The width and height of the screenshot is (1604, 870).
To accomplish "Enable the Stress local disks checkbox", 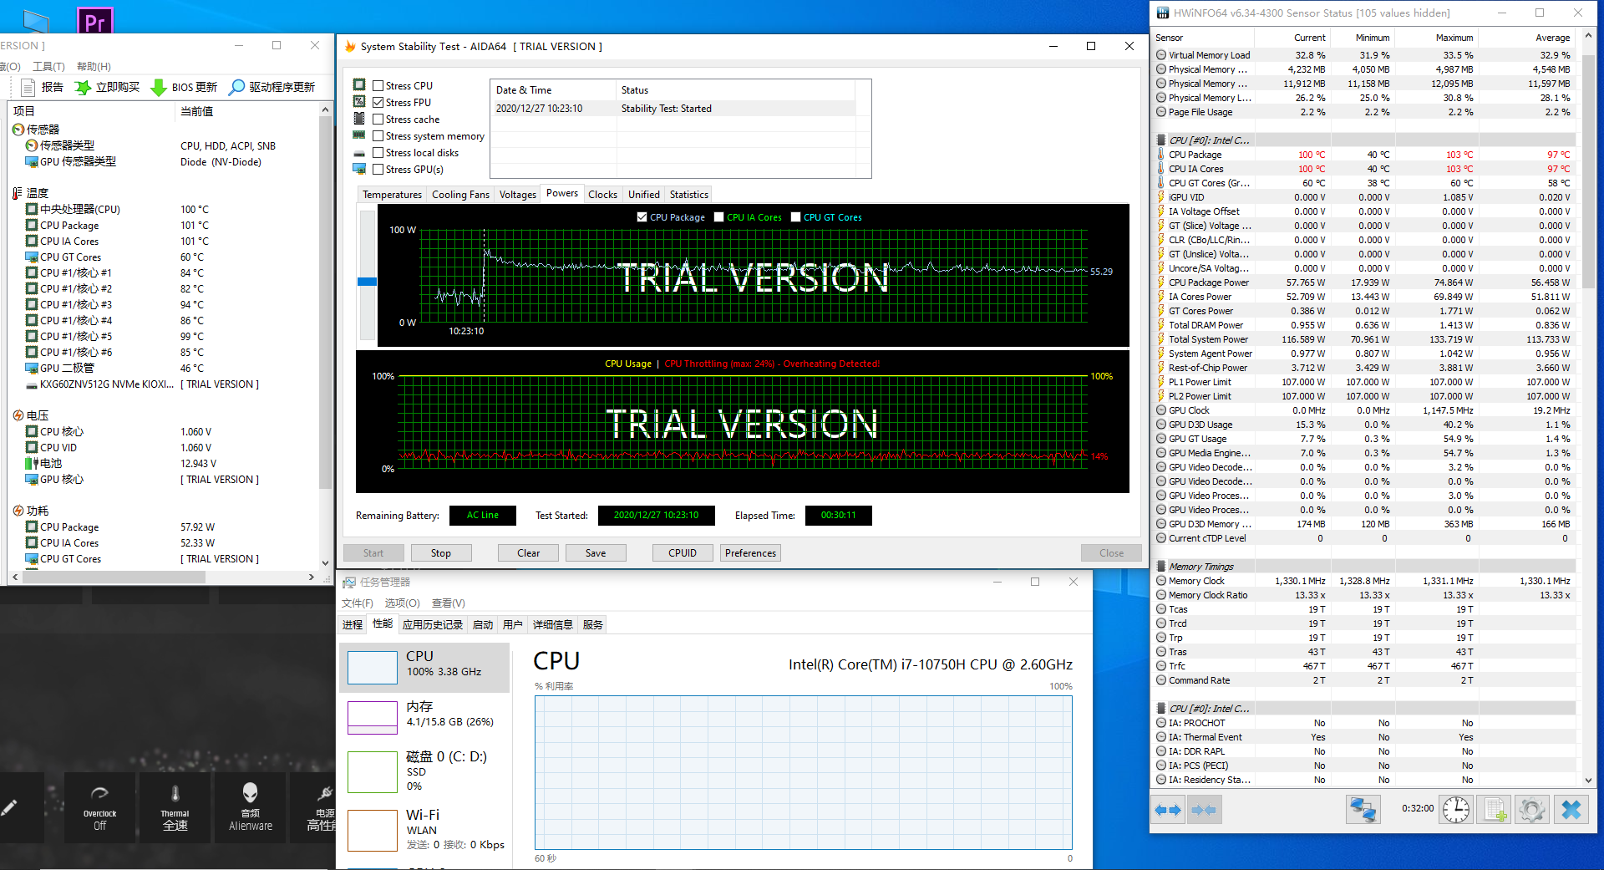I will [378, 153].
